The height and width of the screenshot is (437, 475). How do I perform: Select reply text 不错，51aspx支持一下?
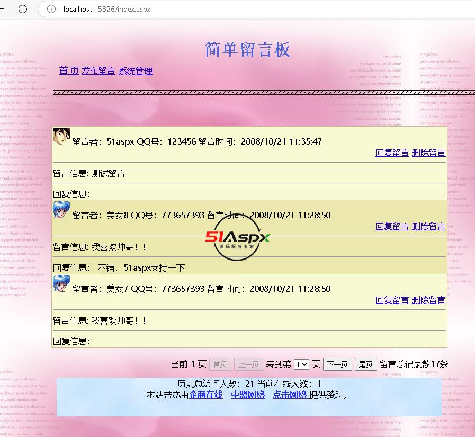pos(141,268)
